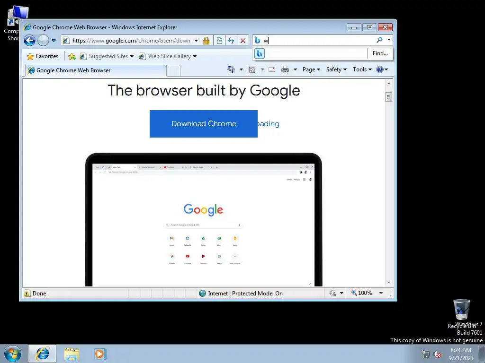Viewport: 485px width, 363px height.
Task: Click the Help question mark icon
Action: click(x=380, y=69)
